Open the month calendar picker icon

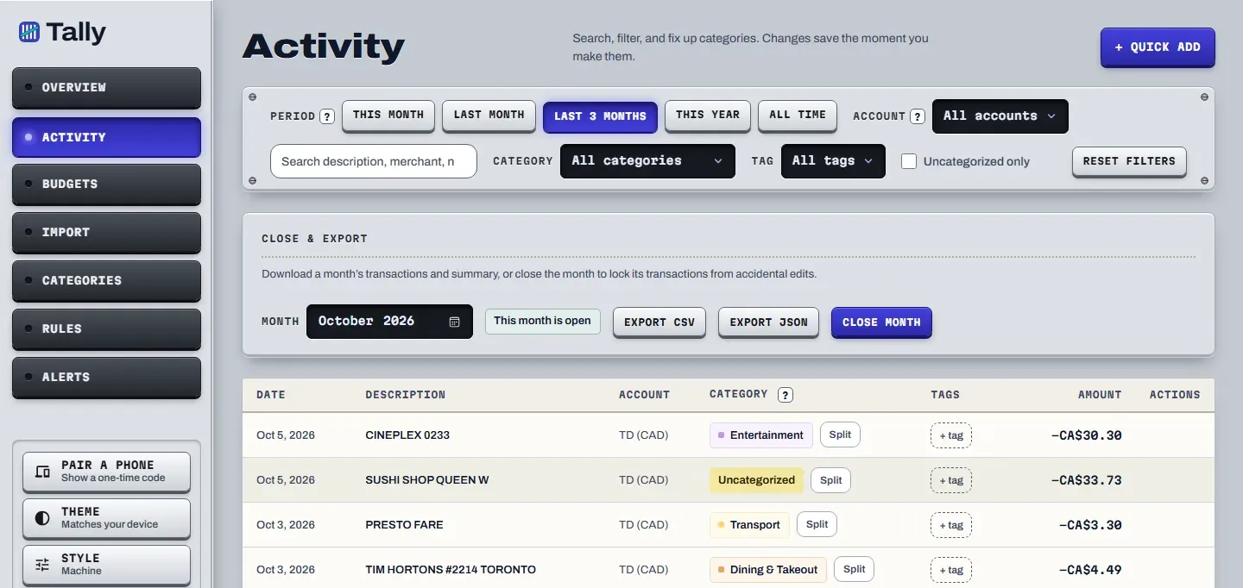point(455,322)
